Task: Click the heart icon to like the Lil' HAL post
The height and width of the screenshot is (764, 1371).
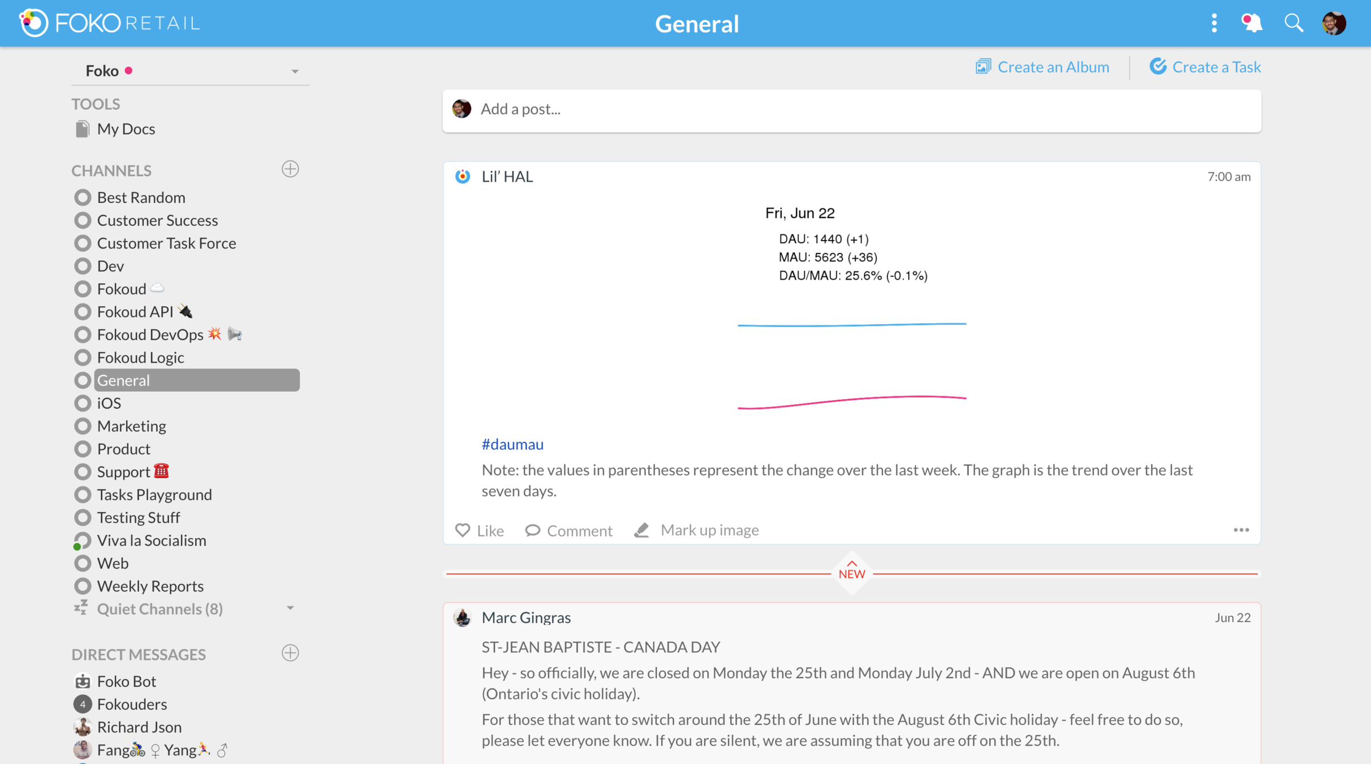Action: click(x=463, y=530)
